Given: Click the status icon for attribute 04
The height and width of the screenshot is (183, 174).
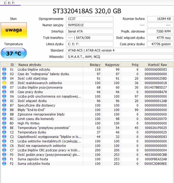Looking at the screenshot, I should pyautogui.click(x=4, y=78).
